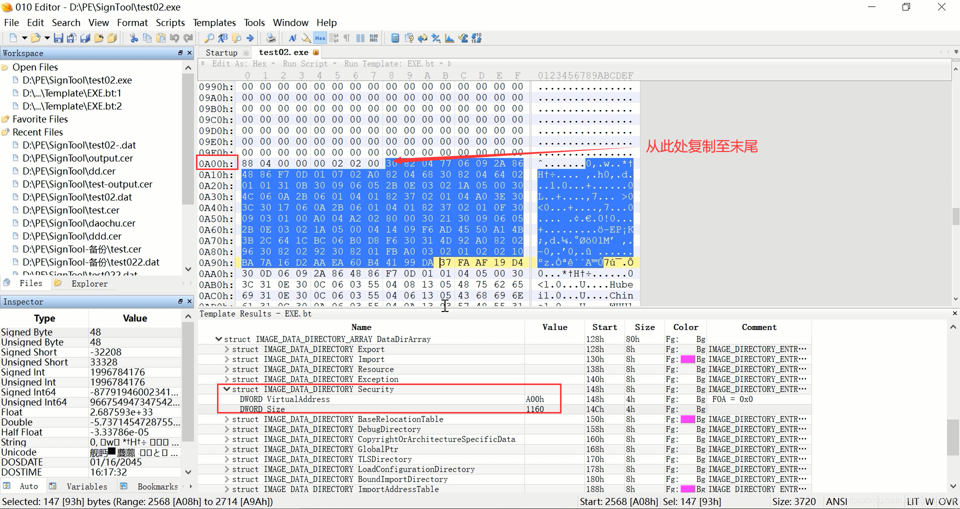960x509 pixels.
Task: Open the Checksum tool icon
Action: click(463, 38)
